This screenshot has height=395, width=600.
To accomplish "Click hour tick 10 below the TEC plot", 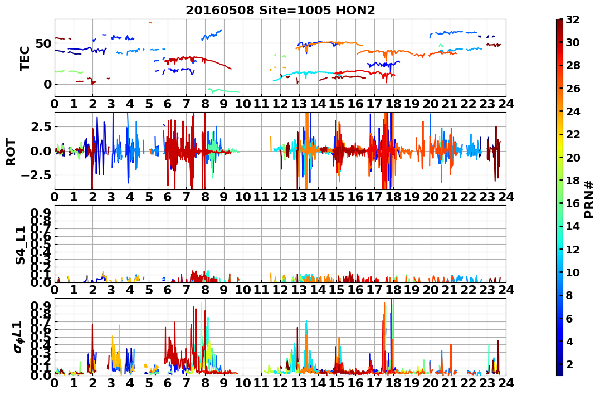I will (242, 104).
